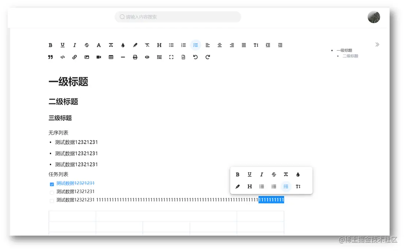405x251 pixels.
Task: Apply ordered list from floating bubble menu
Action: [x=274, y=187]
